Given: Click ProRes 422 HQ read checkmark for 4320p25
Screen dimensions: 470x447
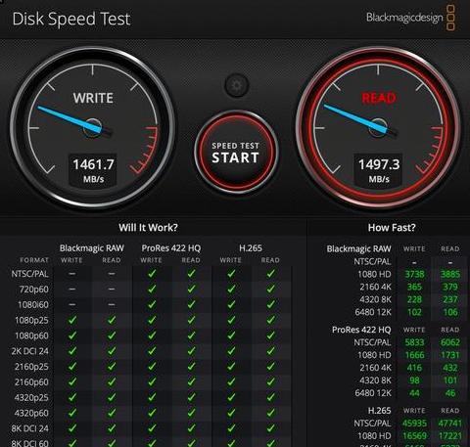Looking at the screenshot, I should click(191, 397).
